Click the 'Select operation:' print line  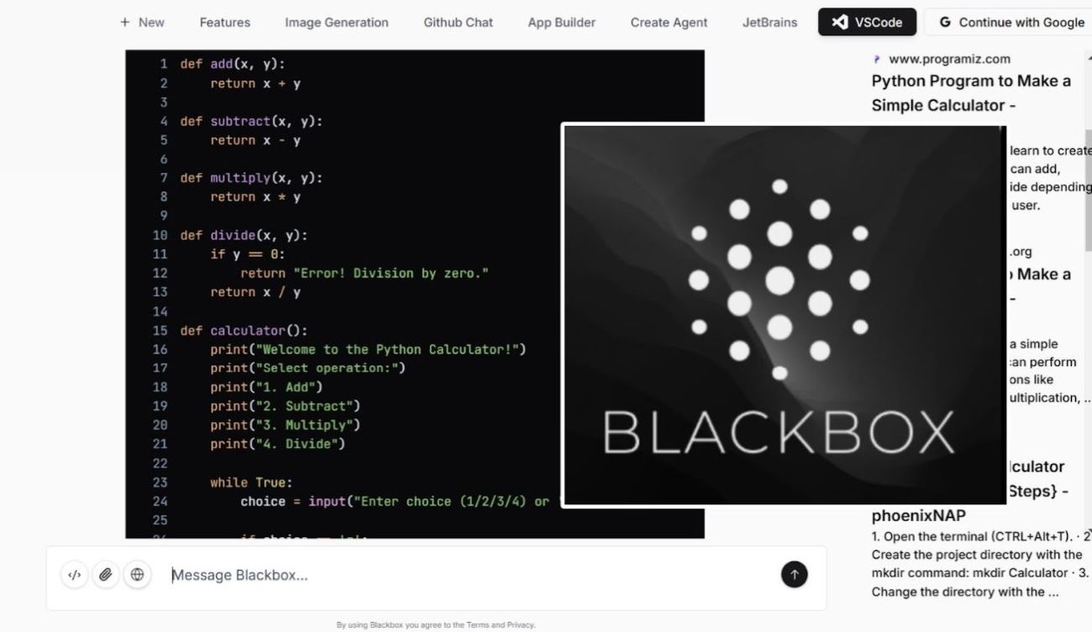coord(307,368)
